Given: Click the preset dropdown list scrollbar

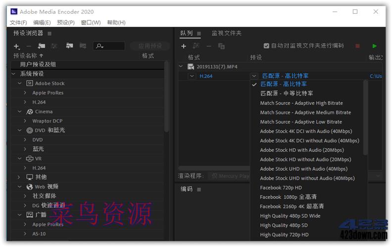Looking at the screenshot, I should pos(365,117).
